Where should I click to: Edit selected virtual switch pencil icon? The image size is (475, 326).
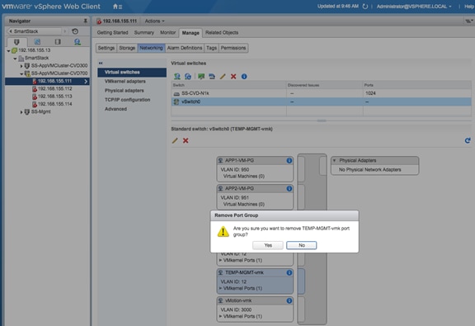click(223, 76)
